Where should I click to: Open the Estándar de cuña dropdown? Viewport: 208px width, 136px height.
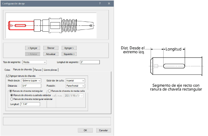[x=75, y=81]
